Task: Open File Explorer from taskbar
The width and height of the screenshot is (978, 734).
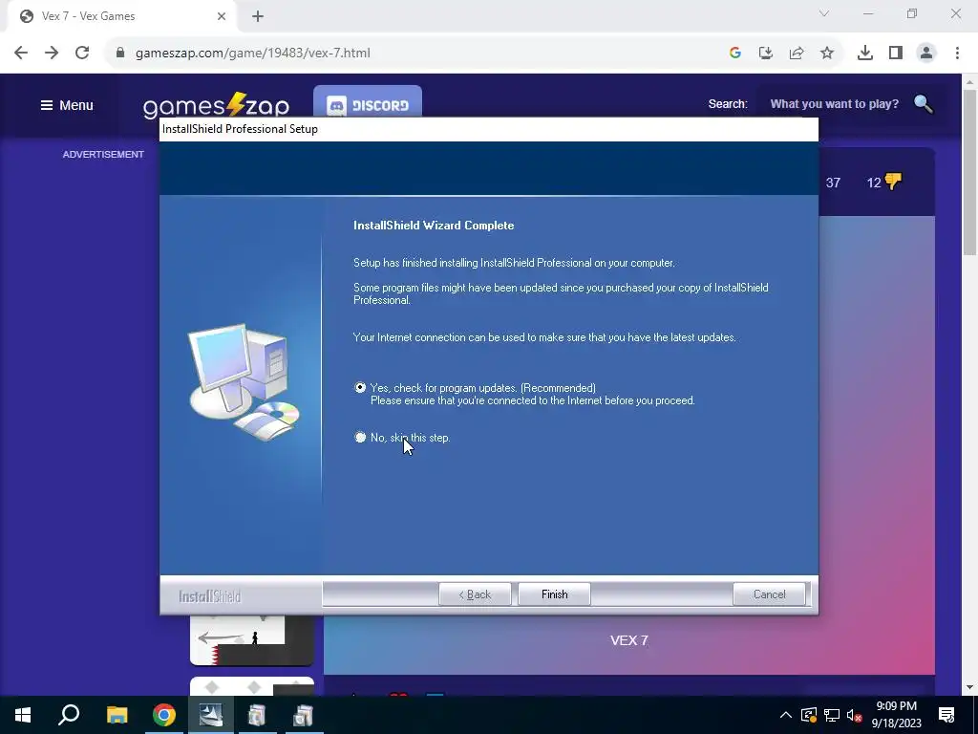Action: point(117,715)
